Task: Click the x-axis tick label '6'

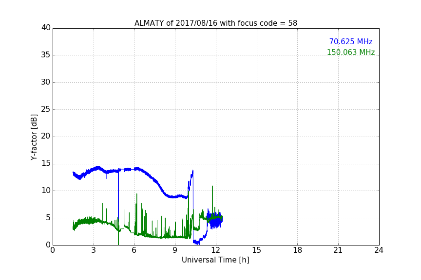Action: coord(134,250)
